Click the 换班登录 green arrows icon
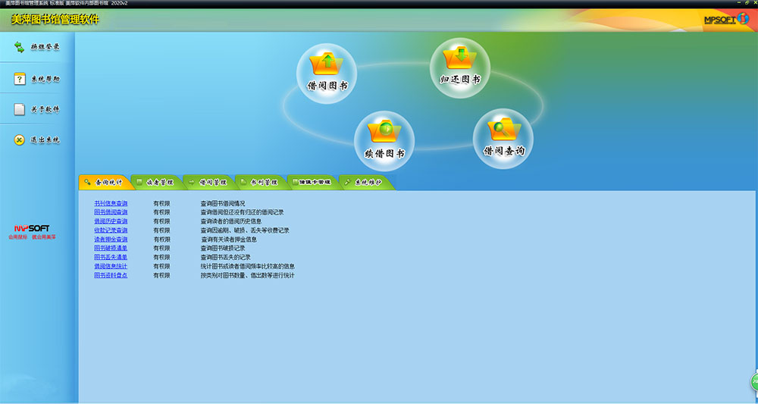Screen dimensions: 758x404 point(20,47)
